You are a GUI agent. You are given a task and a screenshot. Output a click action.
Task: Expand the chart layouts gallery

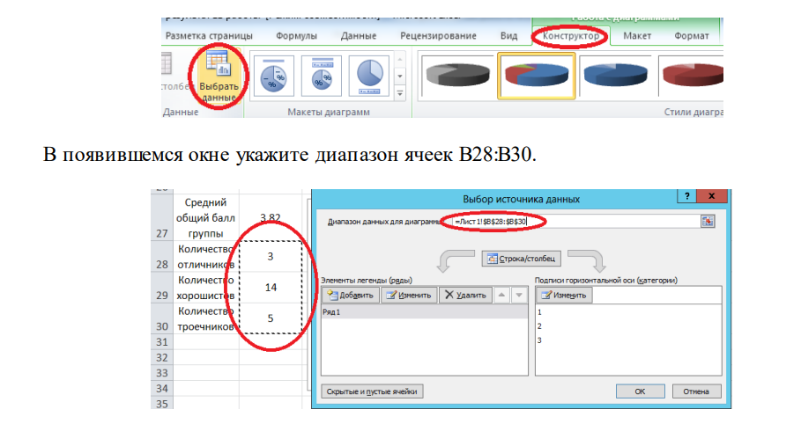399,93
